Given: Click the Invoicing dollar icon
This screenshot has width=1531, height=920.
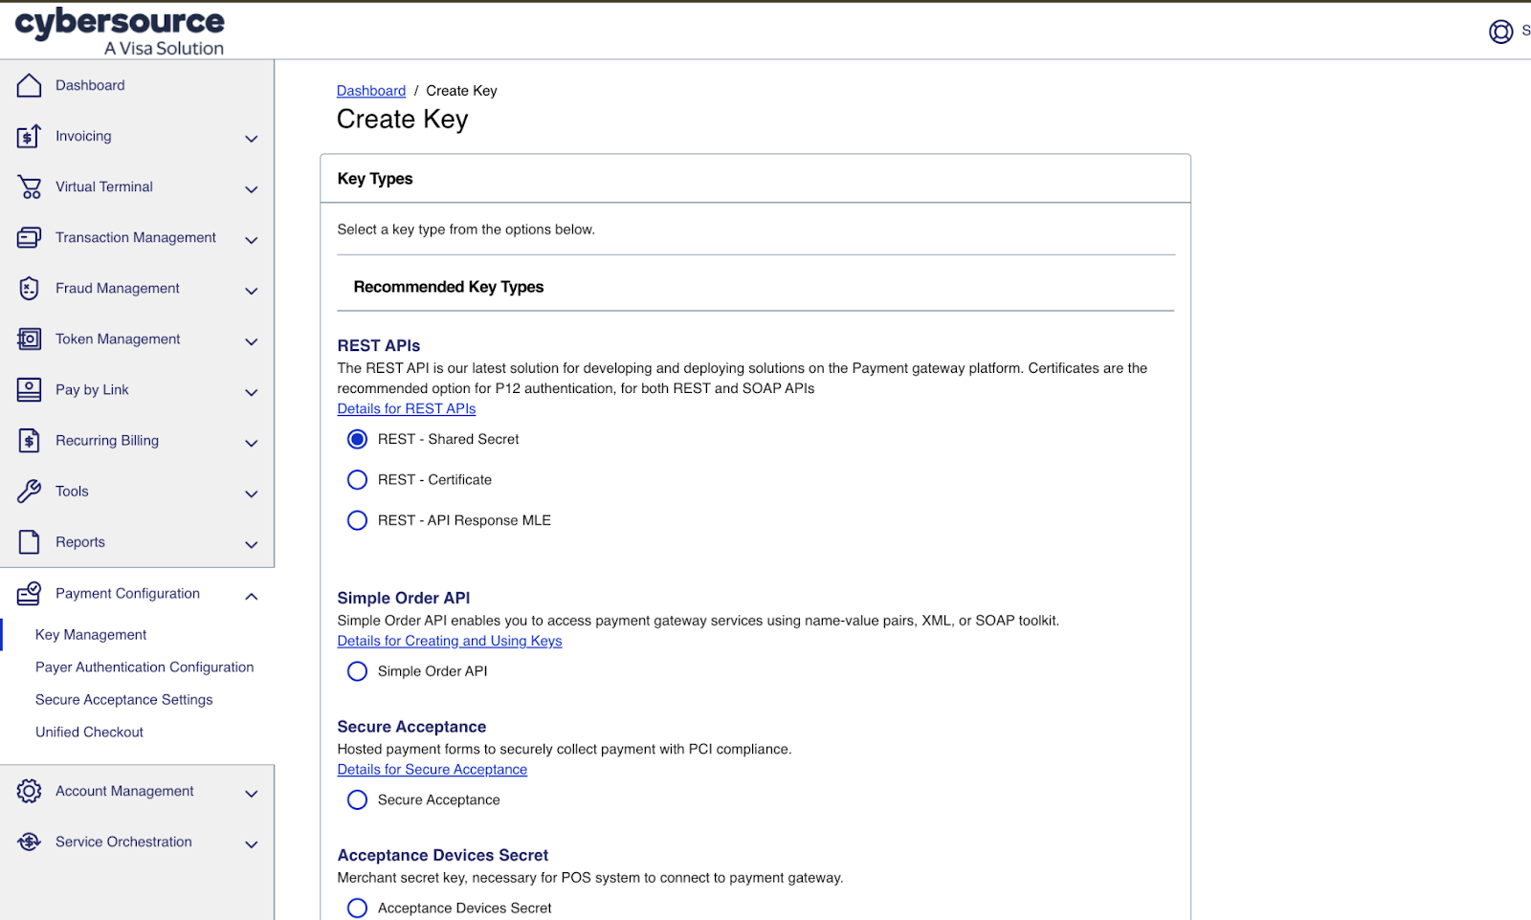Looking at the screenshot, I should pos(30,137).
